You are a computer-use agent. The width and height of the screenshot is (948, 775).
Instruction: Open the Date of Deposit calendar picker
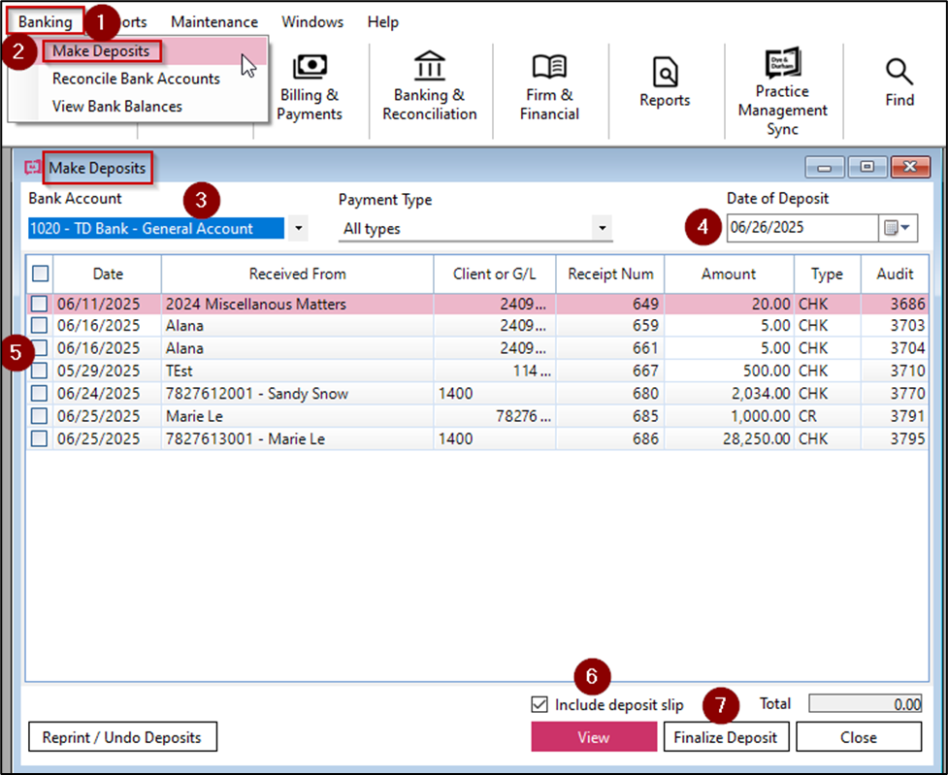(898, 228)
